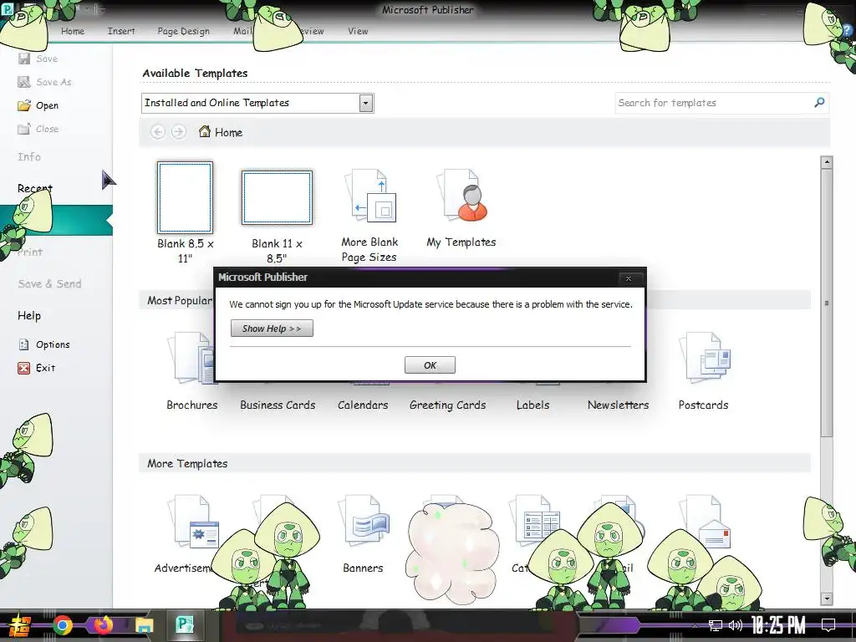The height and width of the screenshot is (642, 856).
Task: Click the Calendars label
Action: point(363,405)
